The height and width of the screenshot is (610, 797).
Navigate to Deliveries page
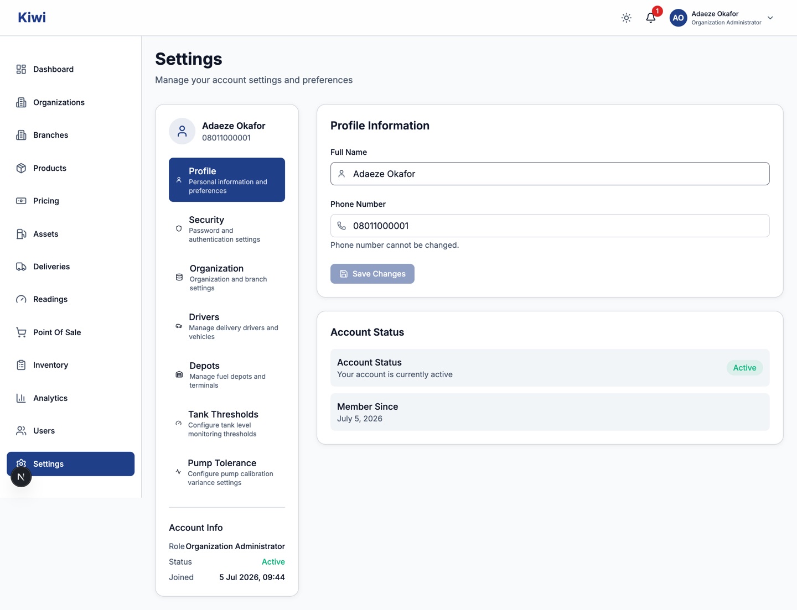coord(70,267)
